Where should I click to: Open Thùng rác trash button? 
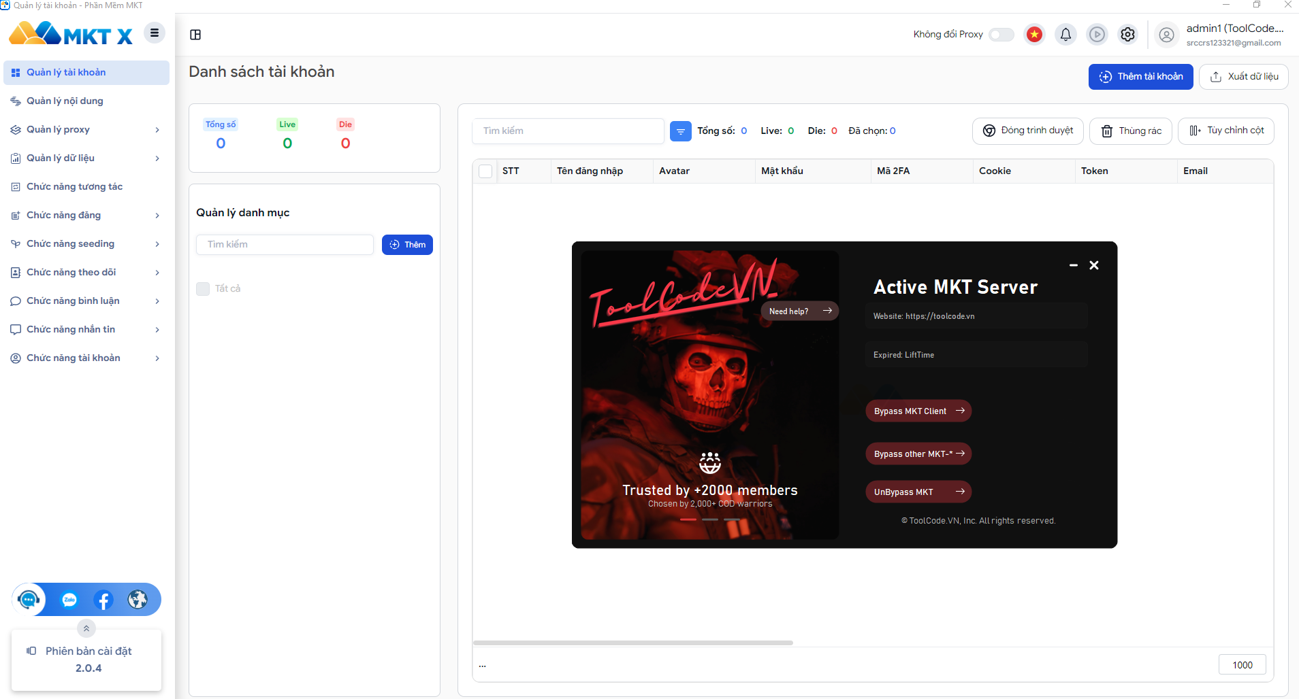1131,131
